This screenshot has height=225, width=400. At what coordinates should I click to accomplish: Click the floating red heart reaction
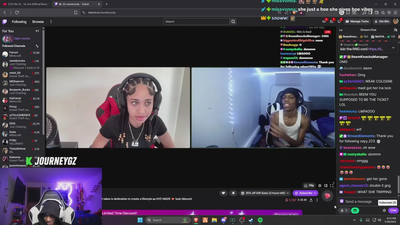click(x=327, y=196)
